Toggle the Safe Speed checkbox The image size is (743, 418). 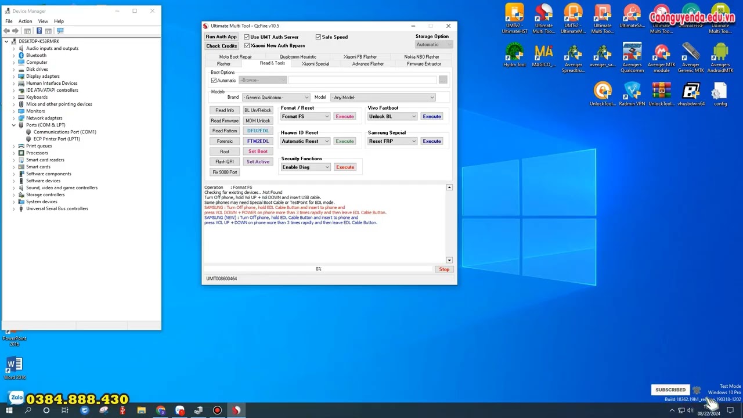pyautogui.click(x=318, y=37)
